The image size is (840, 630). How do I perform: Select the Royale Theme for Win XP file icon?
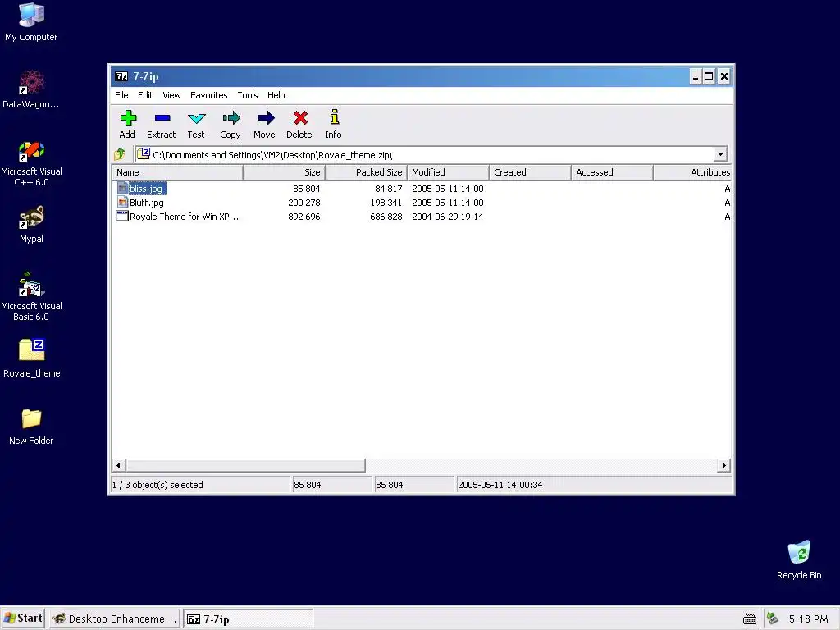(x=122, y=216)
